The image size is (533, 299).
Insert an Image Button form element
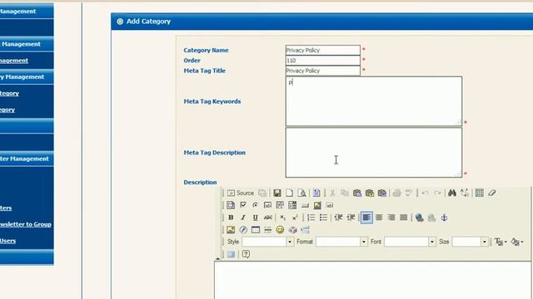pyautogui.click(x=317, y=205)
